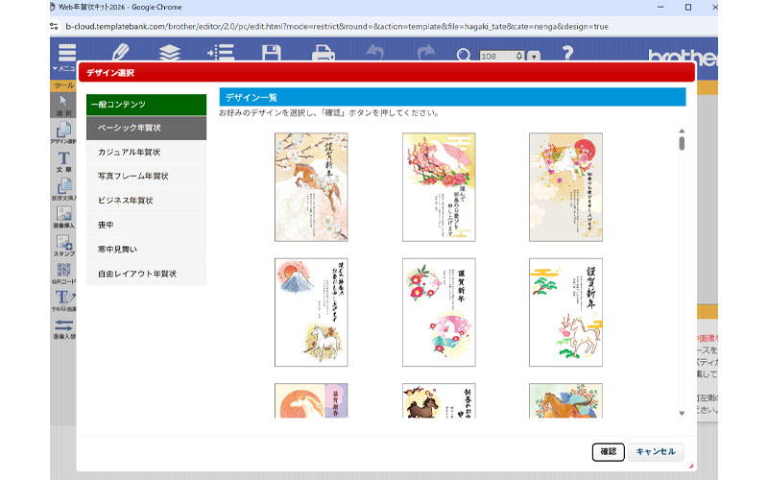Click the zoom value field showing 108
Screen dimensions: 768x480
[x=500, y=57]
